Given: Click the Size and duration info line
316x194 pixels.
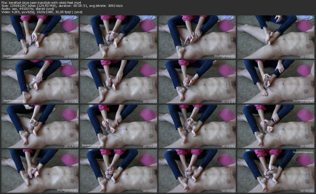Looking at the screenshot, I should (62, 6).
